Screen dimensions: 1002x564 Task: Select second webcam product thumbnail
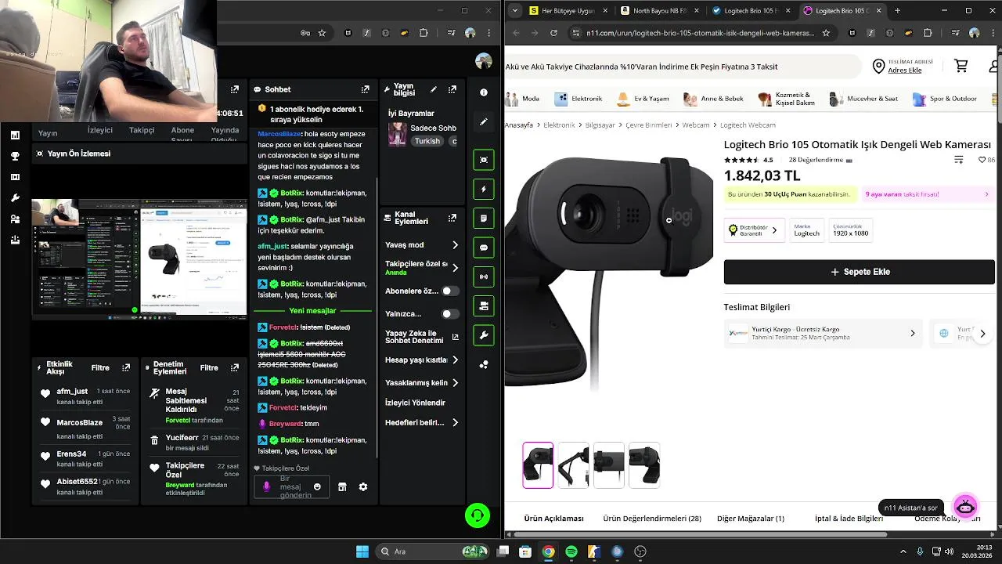pyautogui.click(x=573, y=465)
